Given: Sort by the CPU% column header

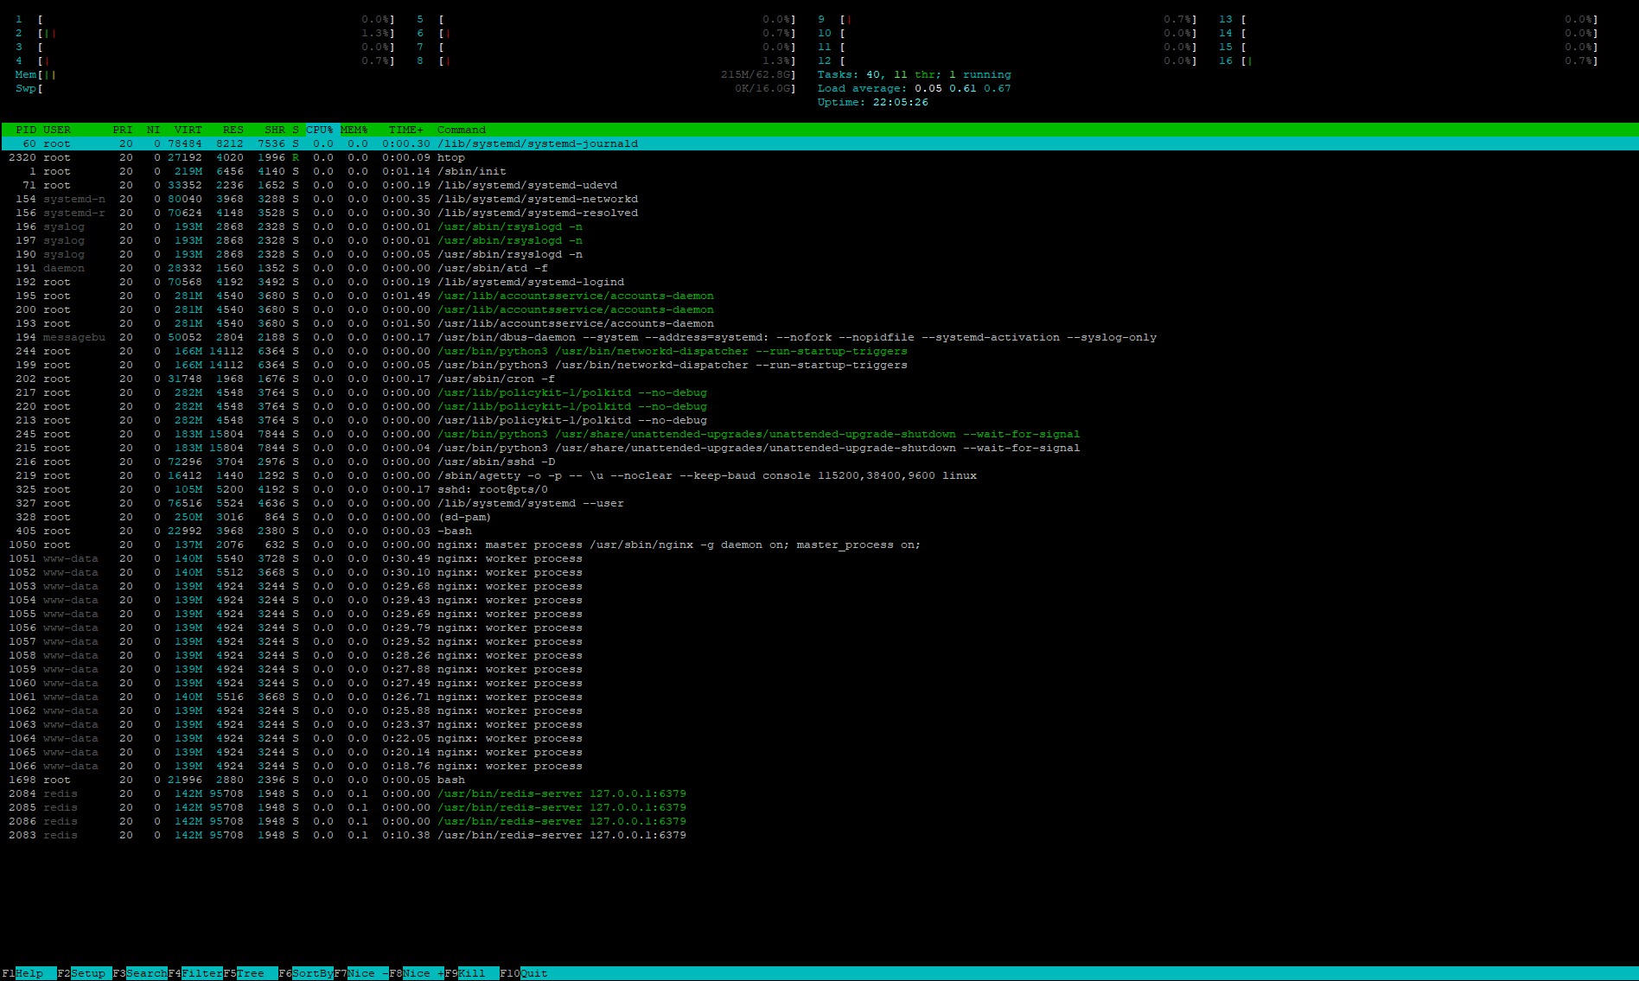Looking at the screenshot, I should click(320, 130).
